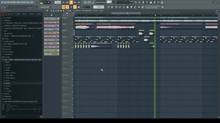Select the Slip tool in Playlist
Viewport: 220px width, 123px height.
61,11
